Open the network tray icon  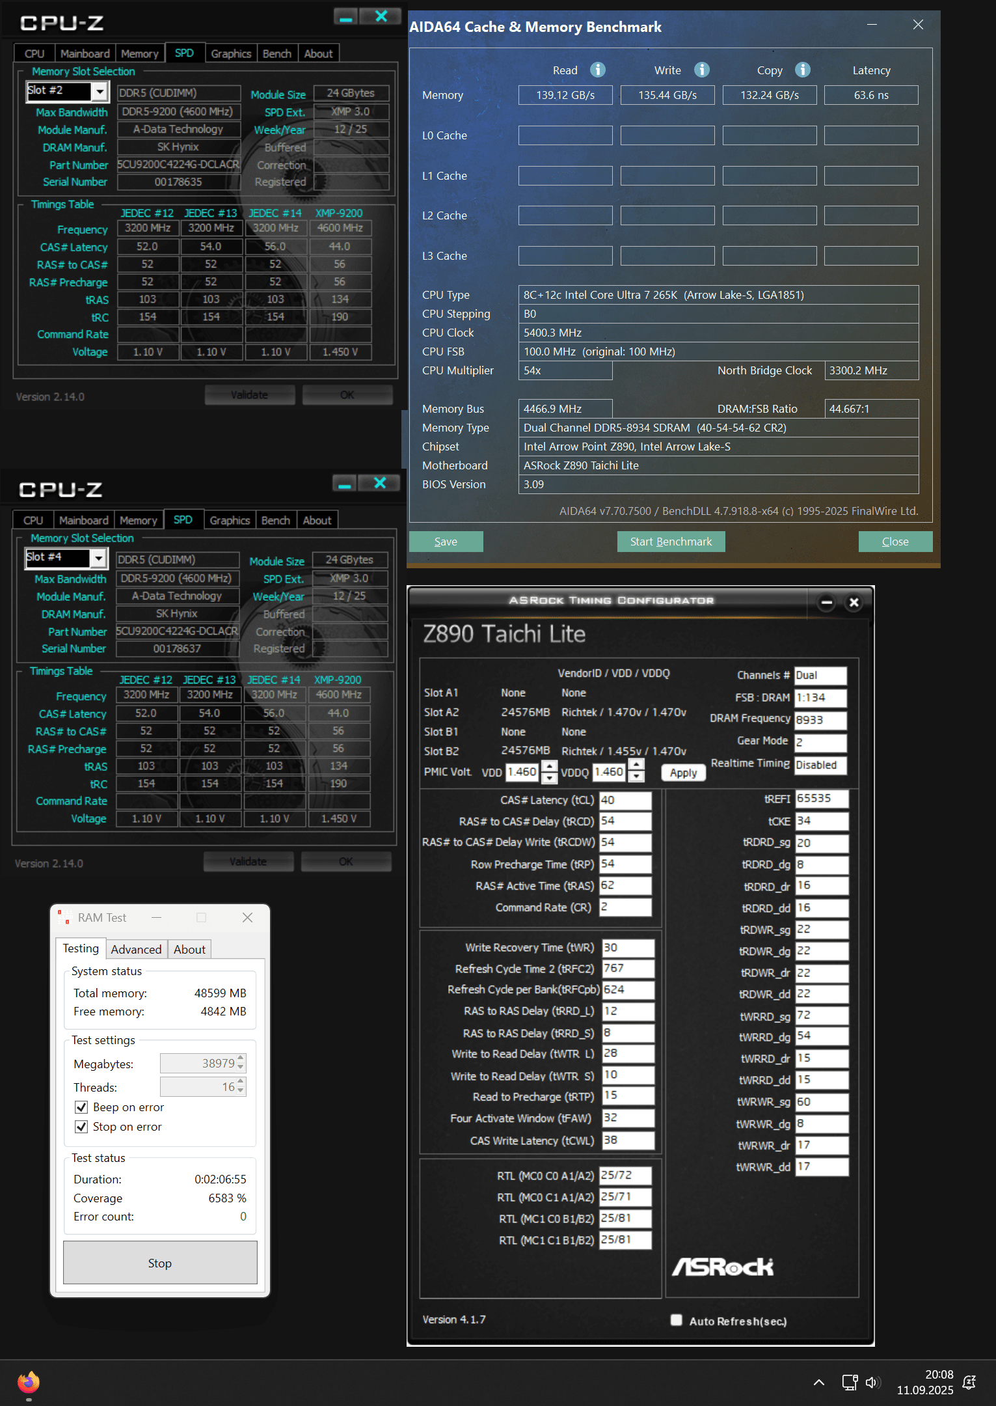pyautogui.click(x=849, y=1382)
